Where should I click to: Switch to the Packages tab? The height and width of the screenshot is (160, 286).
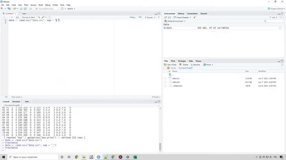click(x=182, y=61)
